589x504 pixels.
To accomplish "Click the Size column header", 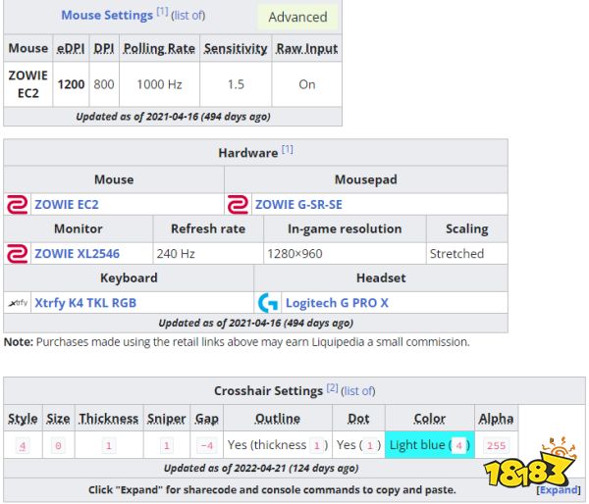I will [x=58, y=419].
